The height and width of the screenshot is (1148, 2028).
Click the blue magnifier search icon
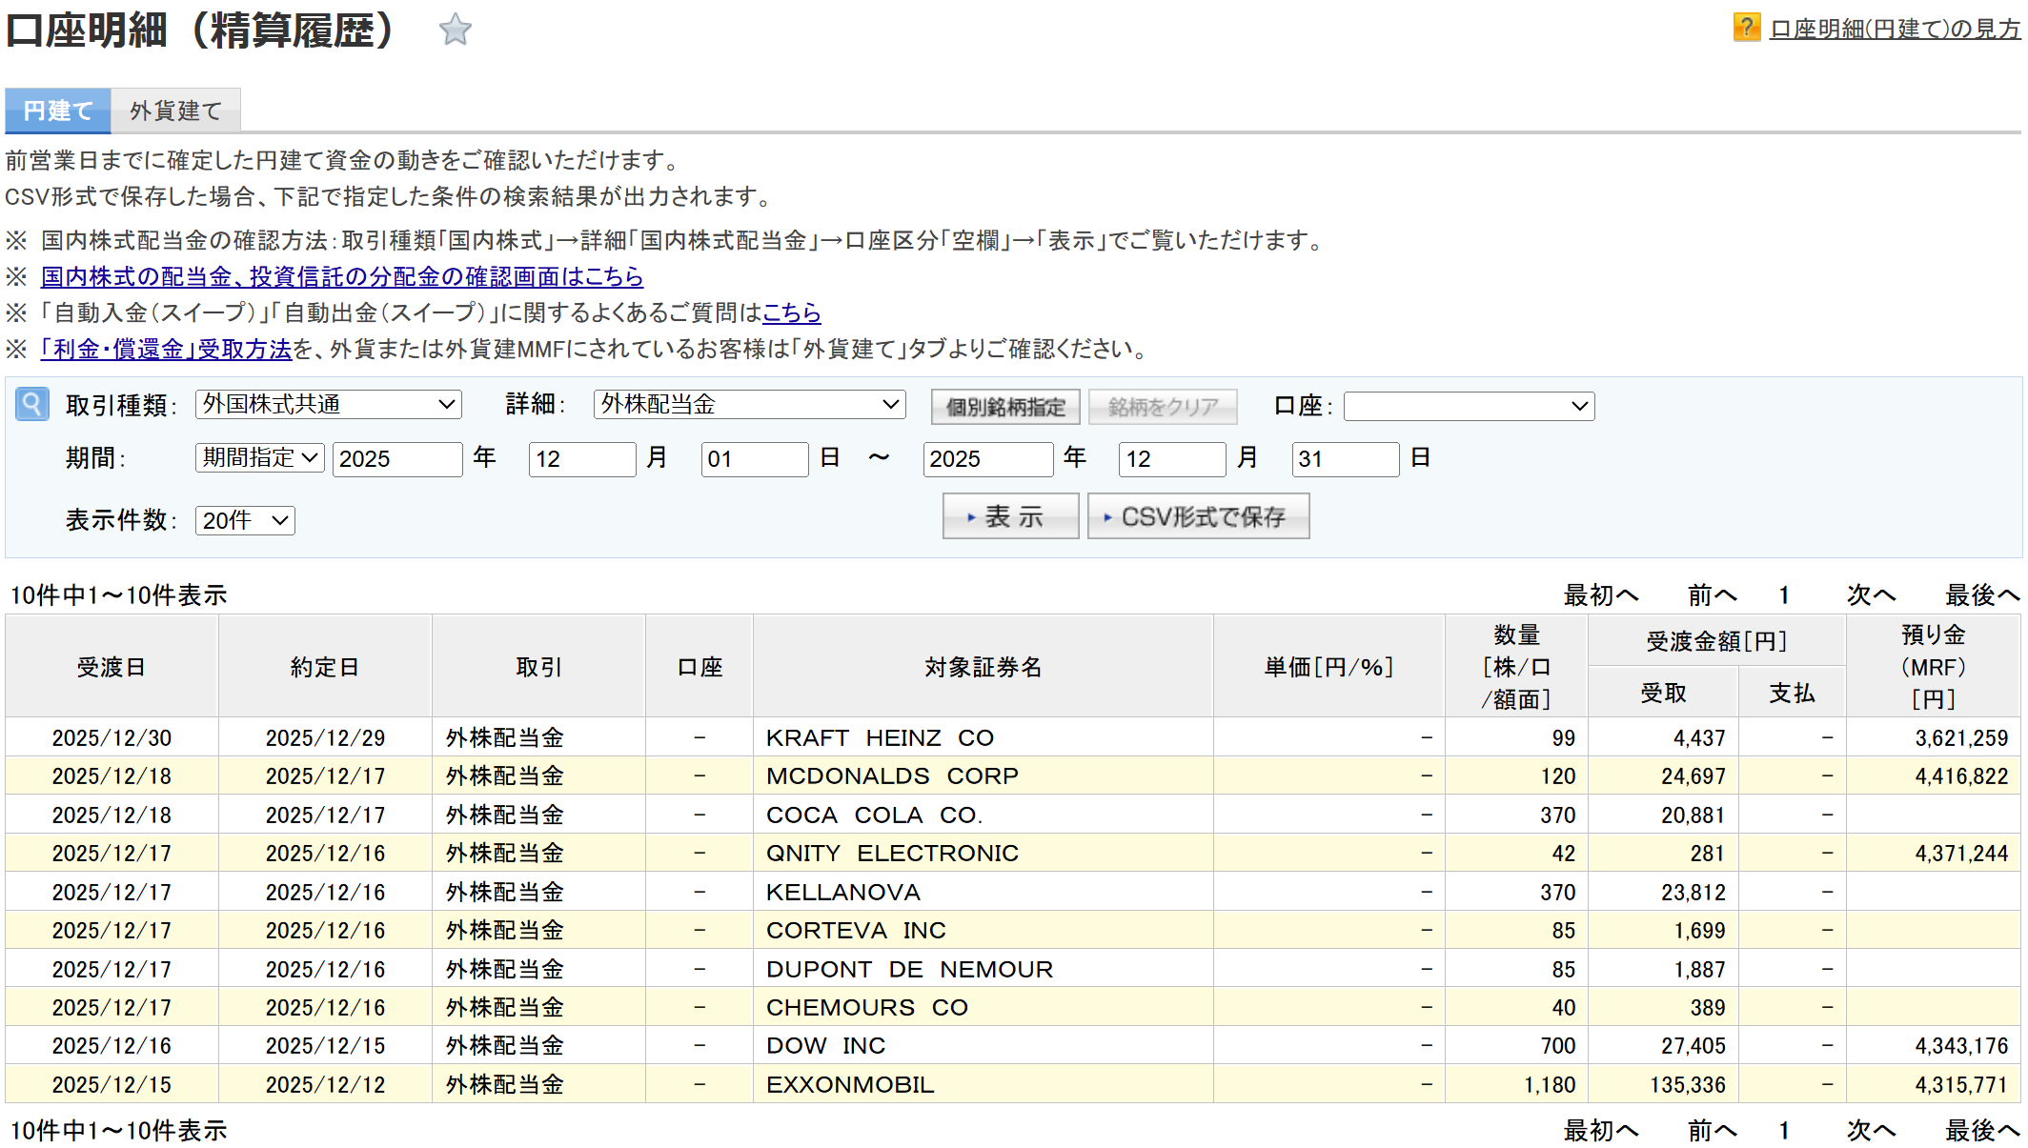tap(31, 405)
